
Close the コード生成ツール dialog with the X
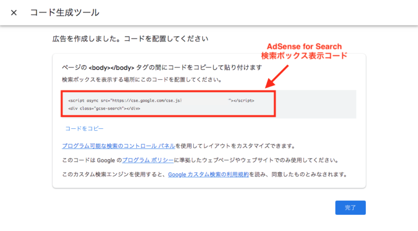[14, 13]
